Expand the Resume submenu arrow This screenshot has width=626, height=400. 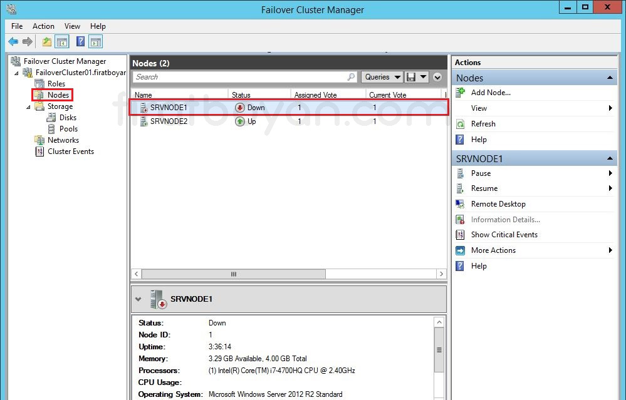click(x=610, y=188)
